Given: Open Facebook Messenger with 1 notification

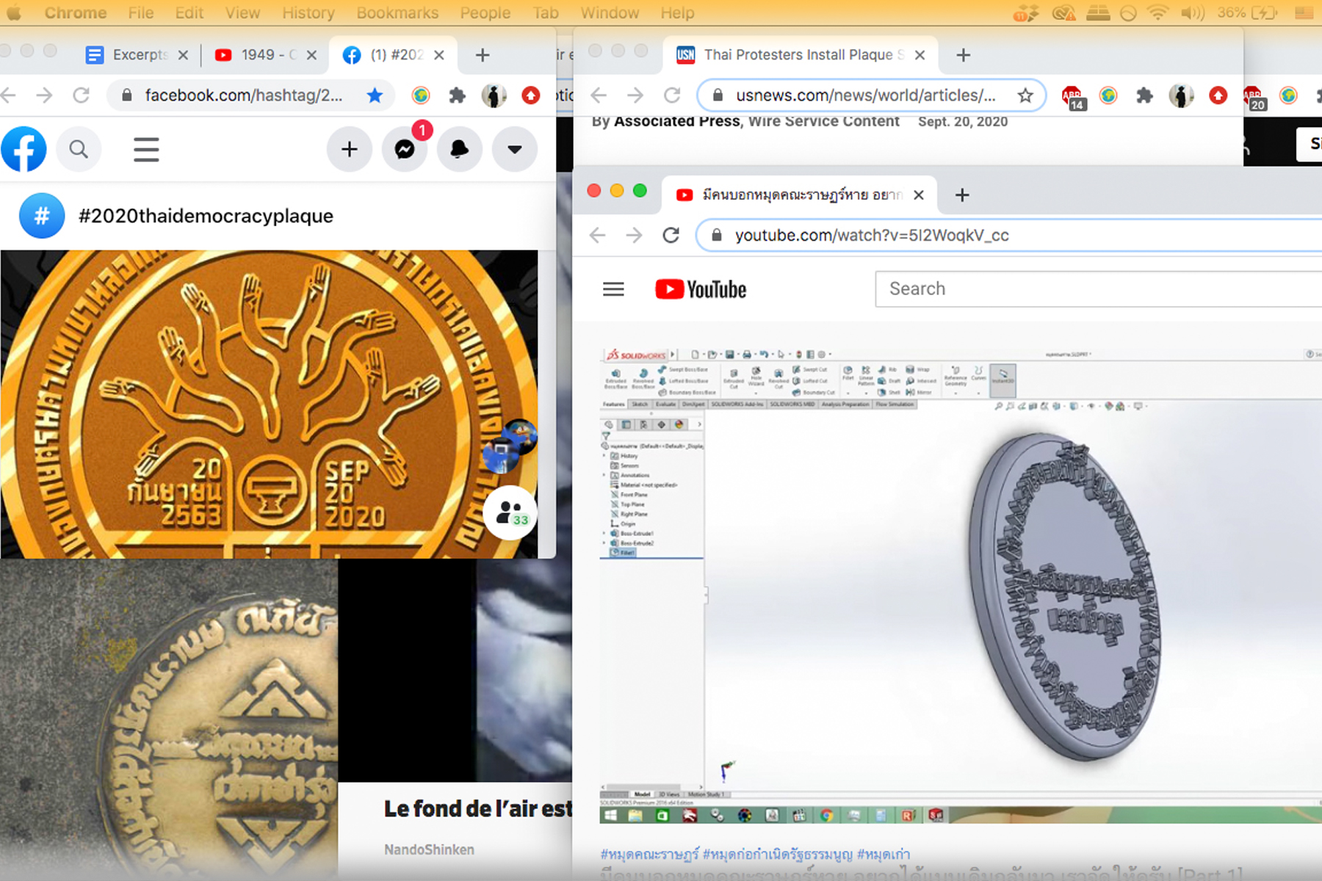Looking at the screenshot, I should pyautogui.click(x=405, y=149).
